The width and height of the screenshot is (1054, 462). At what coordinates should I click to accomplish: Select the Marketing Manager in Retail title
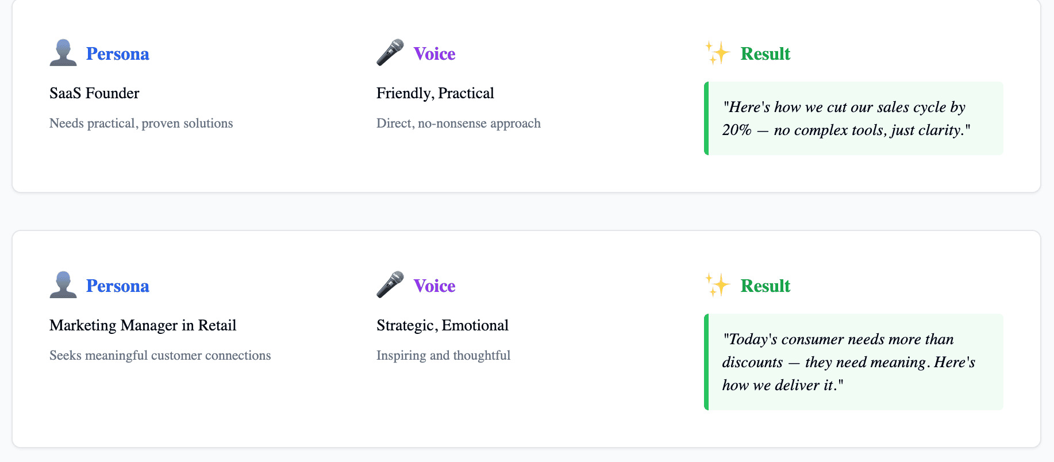[143, 325]
